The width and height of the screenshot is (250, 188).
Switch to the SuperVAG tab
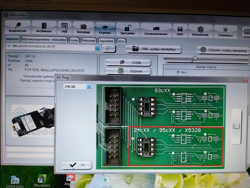click(x=107, y=40)
